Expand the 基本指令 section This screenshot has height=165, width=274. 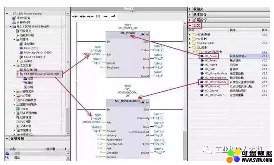[x=189, y=15]
